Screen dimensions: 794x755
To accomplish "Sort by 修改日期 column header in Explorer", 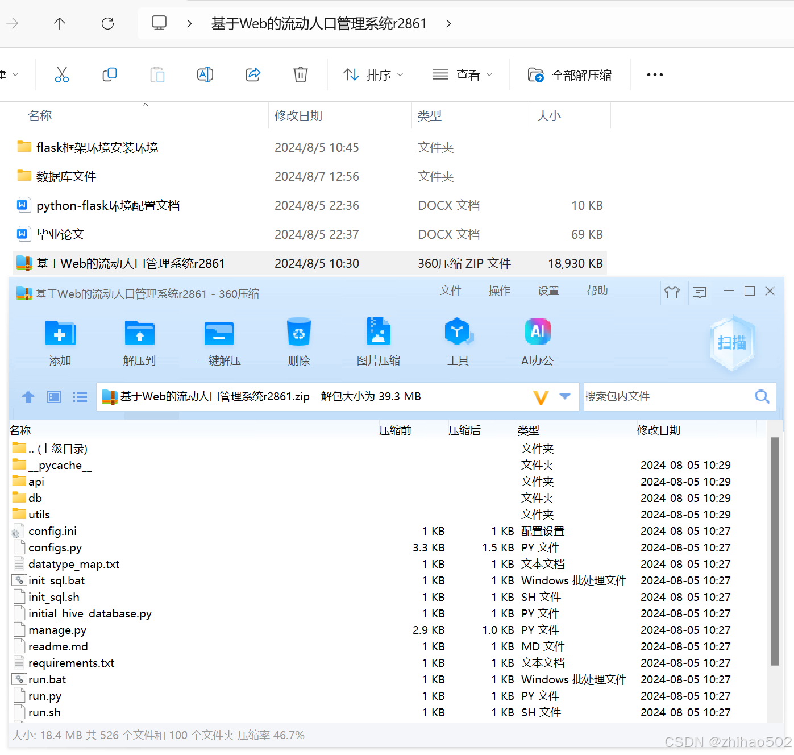I will pyautogui.click(x=298, y=115).
